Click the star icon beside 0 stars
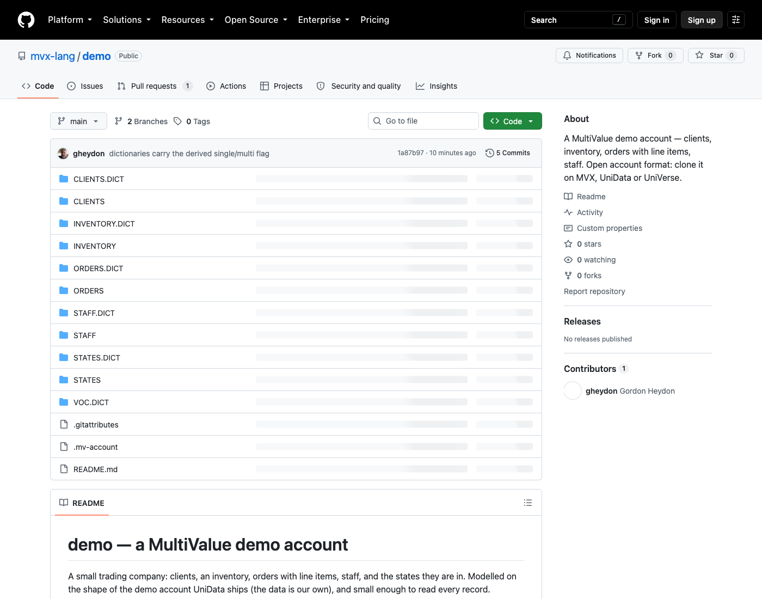Viewport: 762px width, 599px height. [568, 244]
